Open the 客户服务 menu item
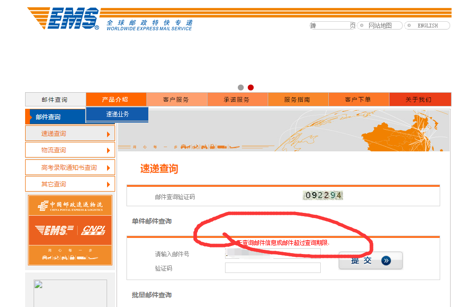452x307 pixels. pyautogui.click(x=176, y=99)
